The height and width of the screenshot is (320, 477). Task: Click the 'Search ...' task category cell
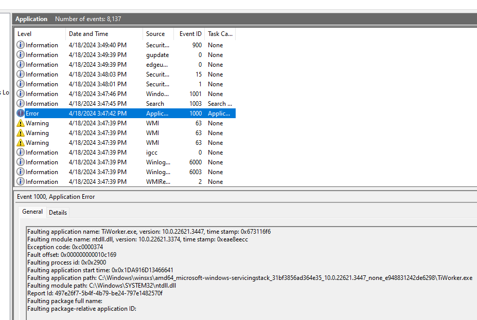[x=220, y=104]
